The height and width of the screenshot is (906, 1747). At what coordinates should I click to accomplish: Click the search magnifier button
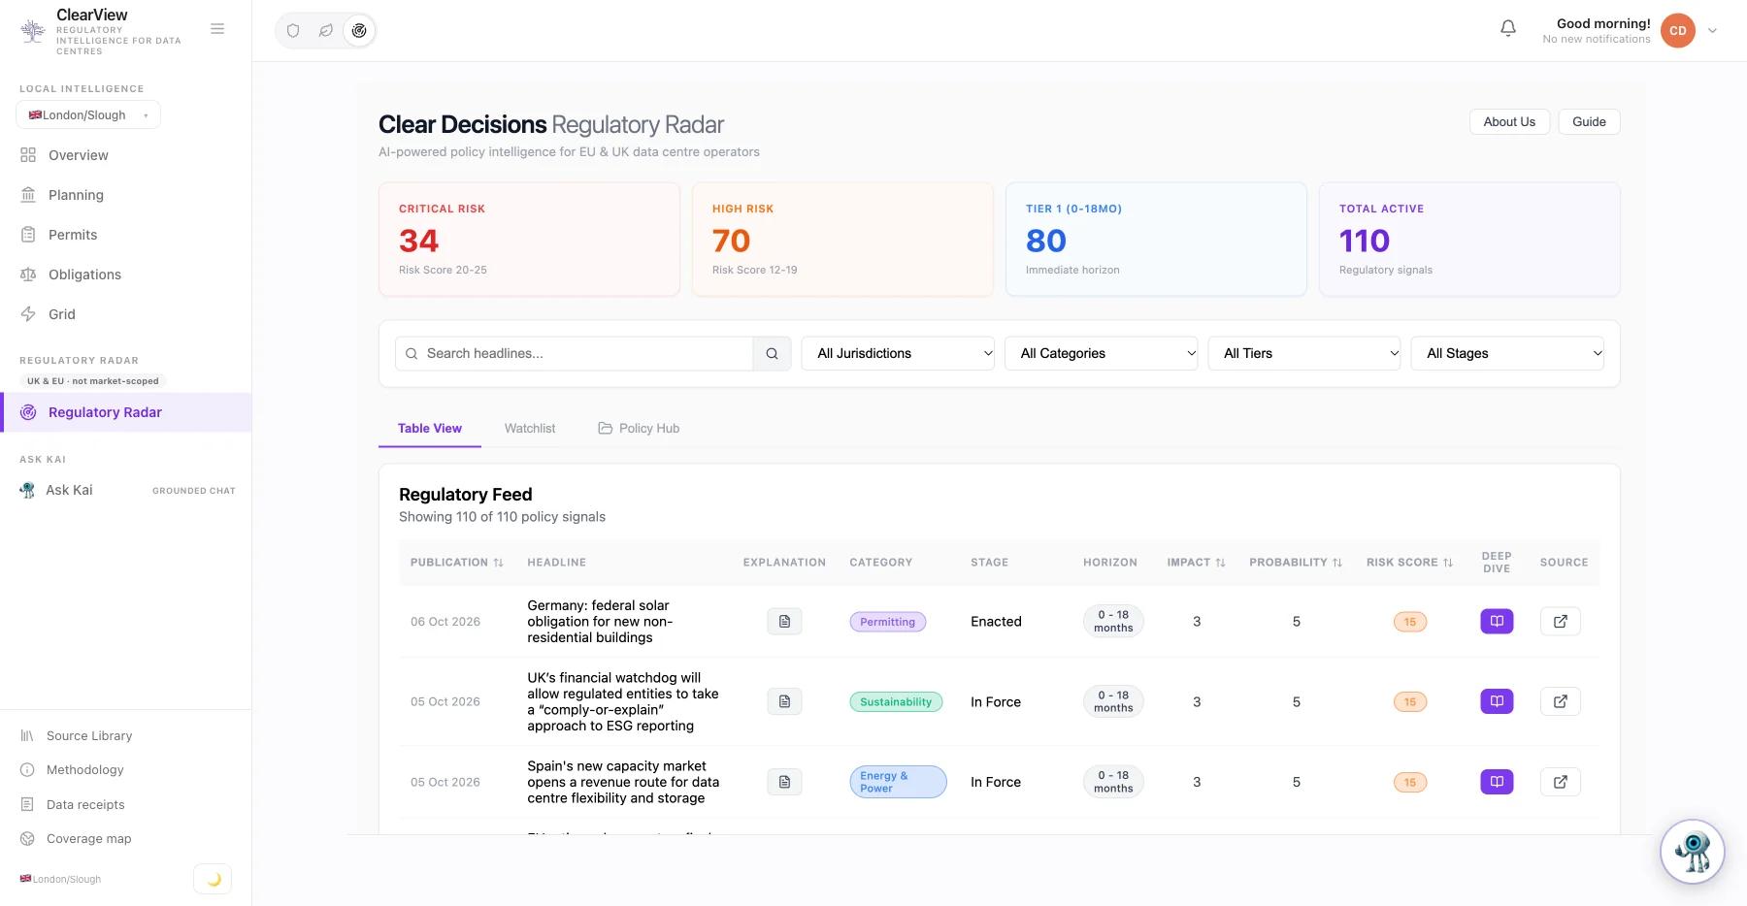coord(772,353)
